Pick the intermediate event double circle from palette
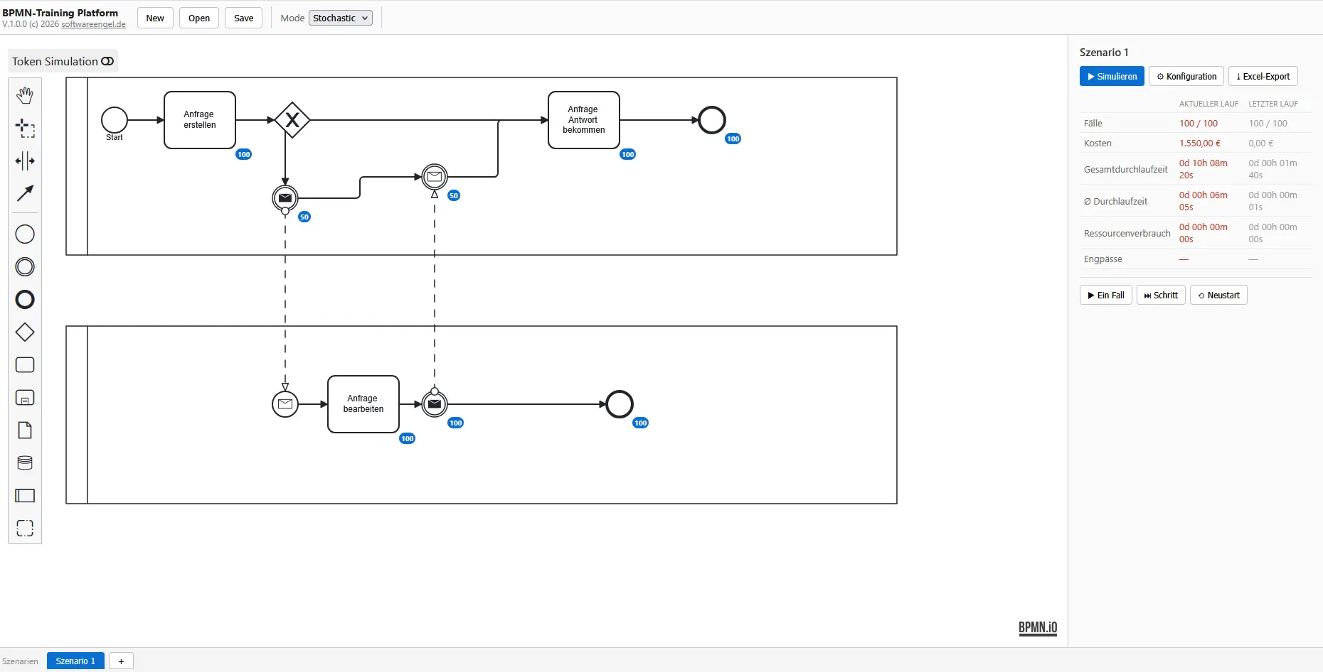This screenshot has width=1323, height=672. pyautogui.click(x=25, y=267)
